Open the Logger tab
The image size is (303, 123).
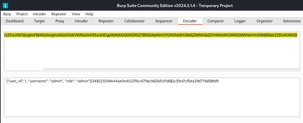coord(241,21)
